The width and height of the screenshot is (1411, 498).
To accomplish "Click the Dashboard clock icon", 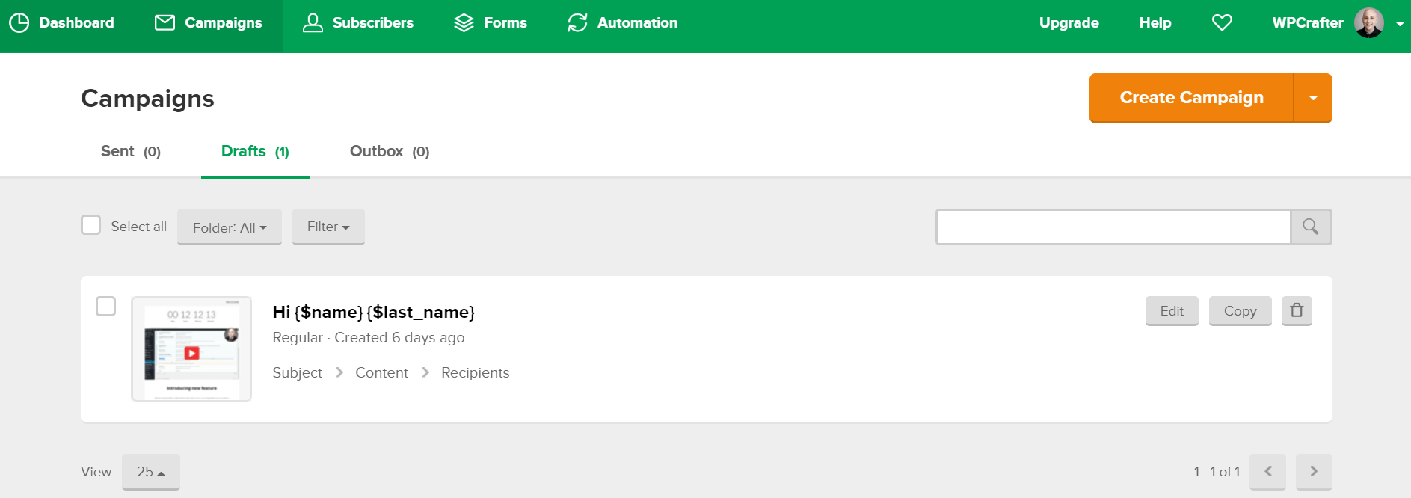I will (x=19, y=23).
